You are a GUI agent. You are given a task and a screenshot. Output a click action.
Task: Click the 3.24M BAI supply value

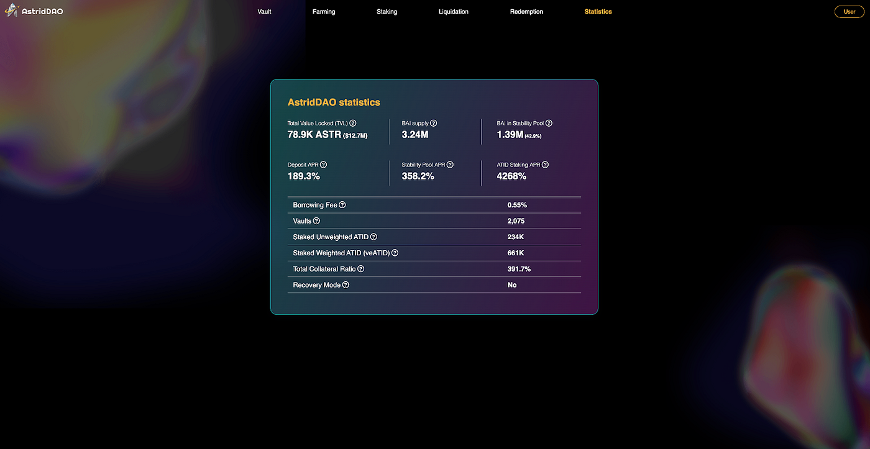point(415,134)
